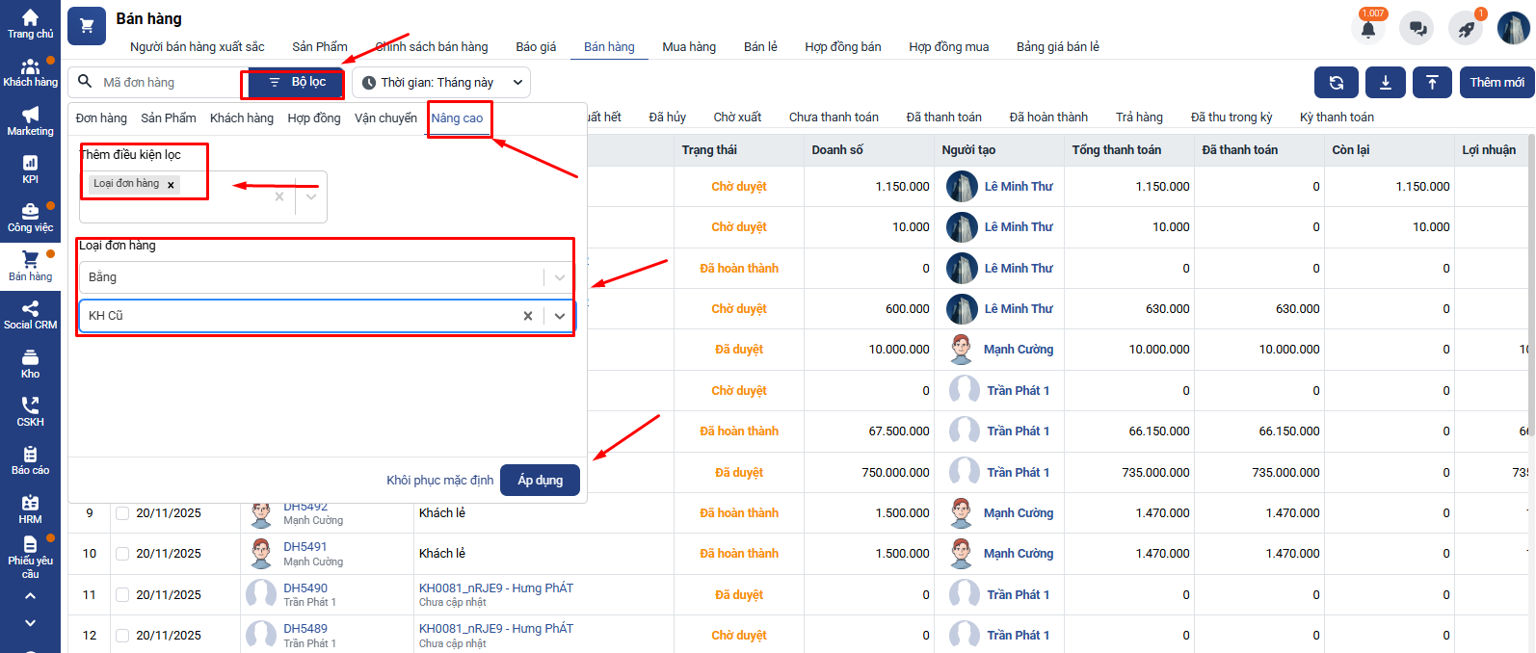
Task: Select Bán hàng cart in sidebar
Action: point(30,267)
